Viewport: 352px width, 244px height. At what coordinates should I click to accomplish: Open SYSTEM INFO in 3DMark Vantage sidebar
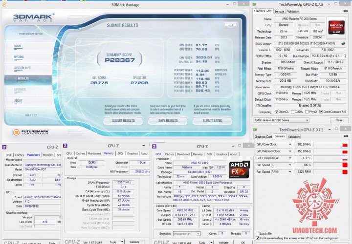22,68
